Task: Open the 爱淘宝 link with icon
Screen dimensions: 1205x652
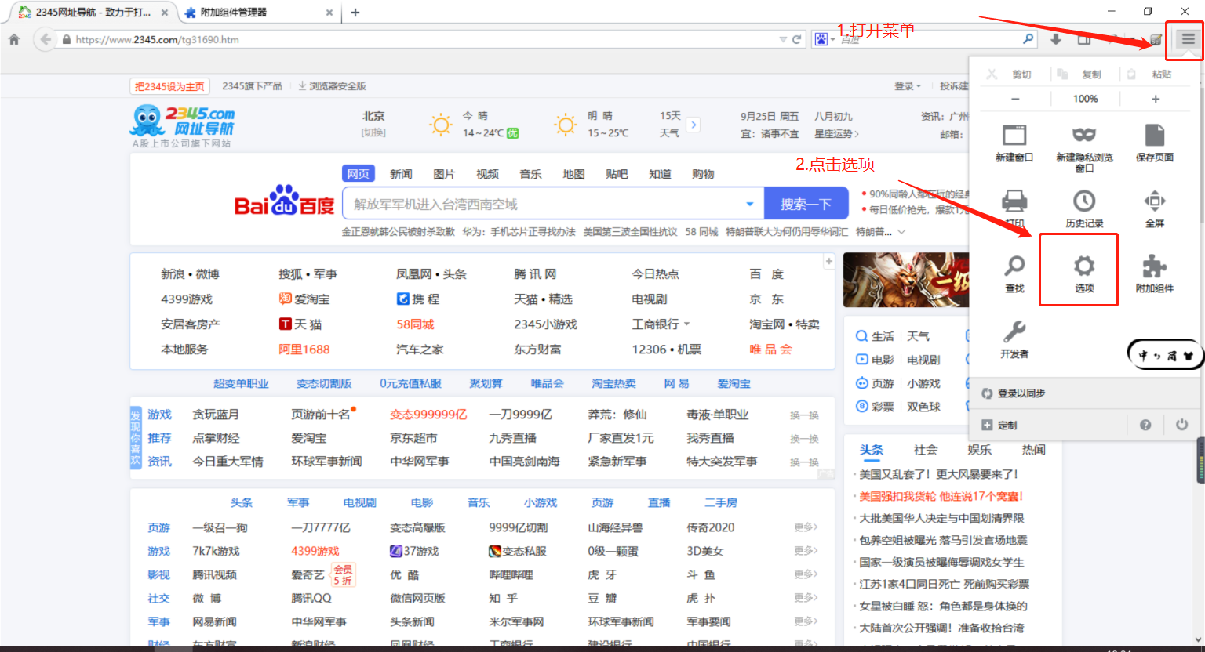Action: pos(304,299)
